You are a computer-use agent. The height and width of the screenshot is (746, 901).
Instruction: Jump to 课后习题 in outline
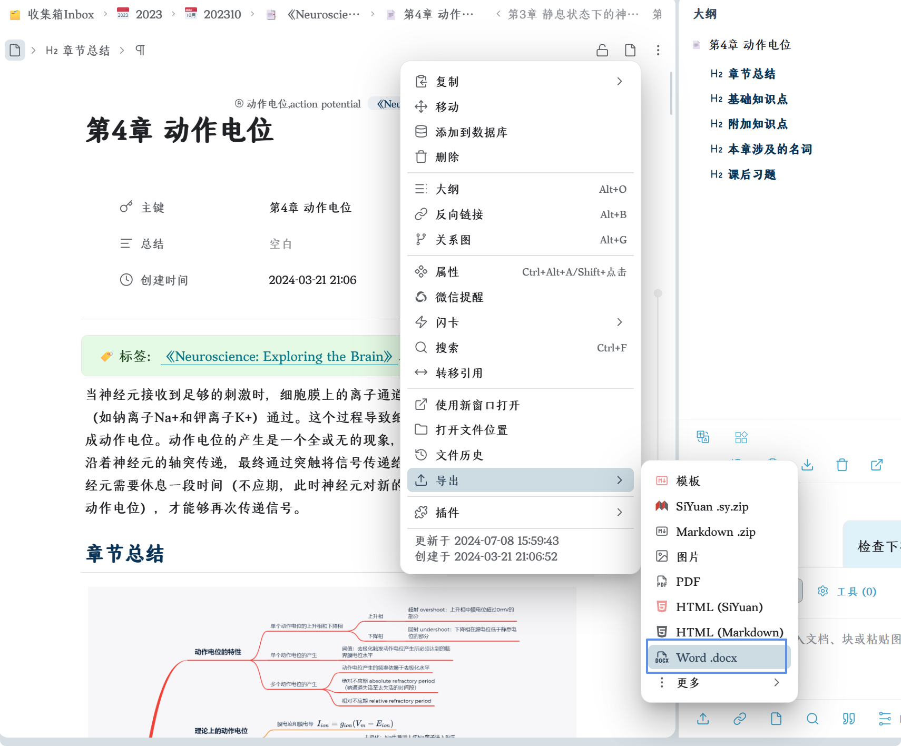coord(752,174)
